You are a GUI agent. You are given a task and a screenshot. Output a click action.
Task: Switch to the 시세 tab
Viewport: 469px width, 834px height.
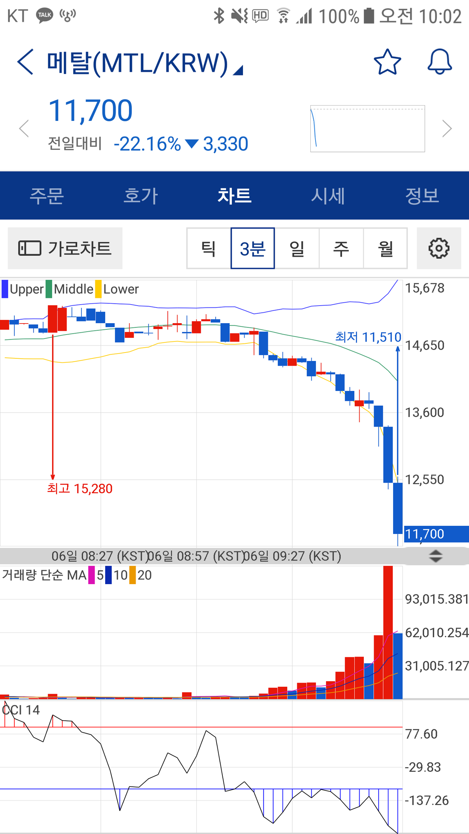click(328, 196)
